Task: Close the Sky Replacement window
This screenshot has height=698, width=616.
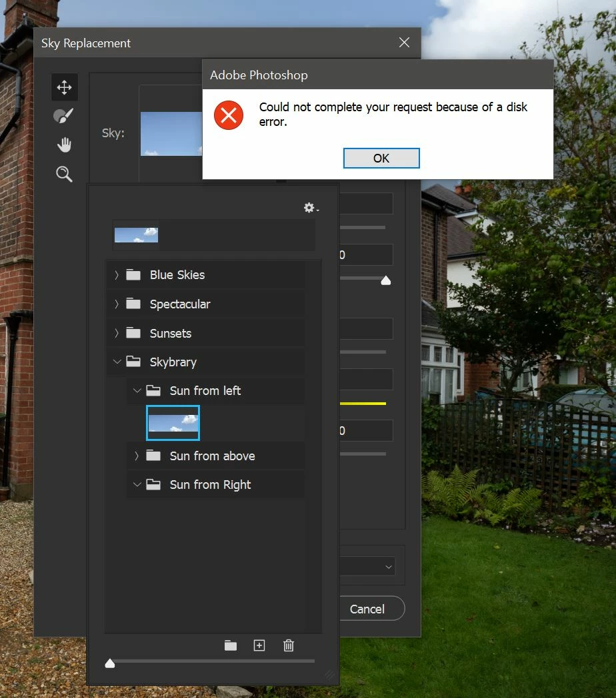Action: [404, 43]
